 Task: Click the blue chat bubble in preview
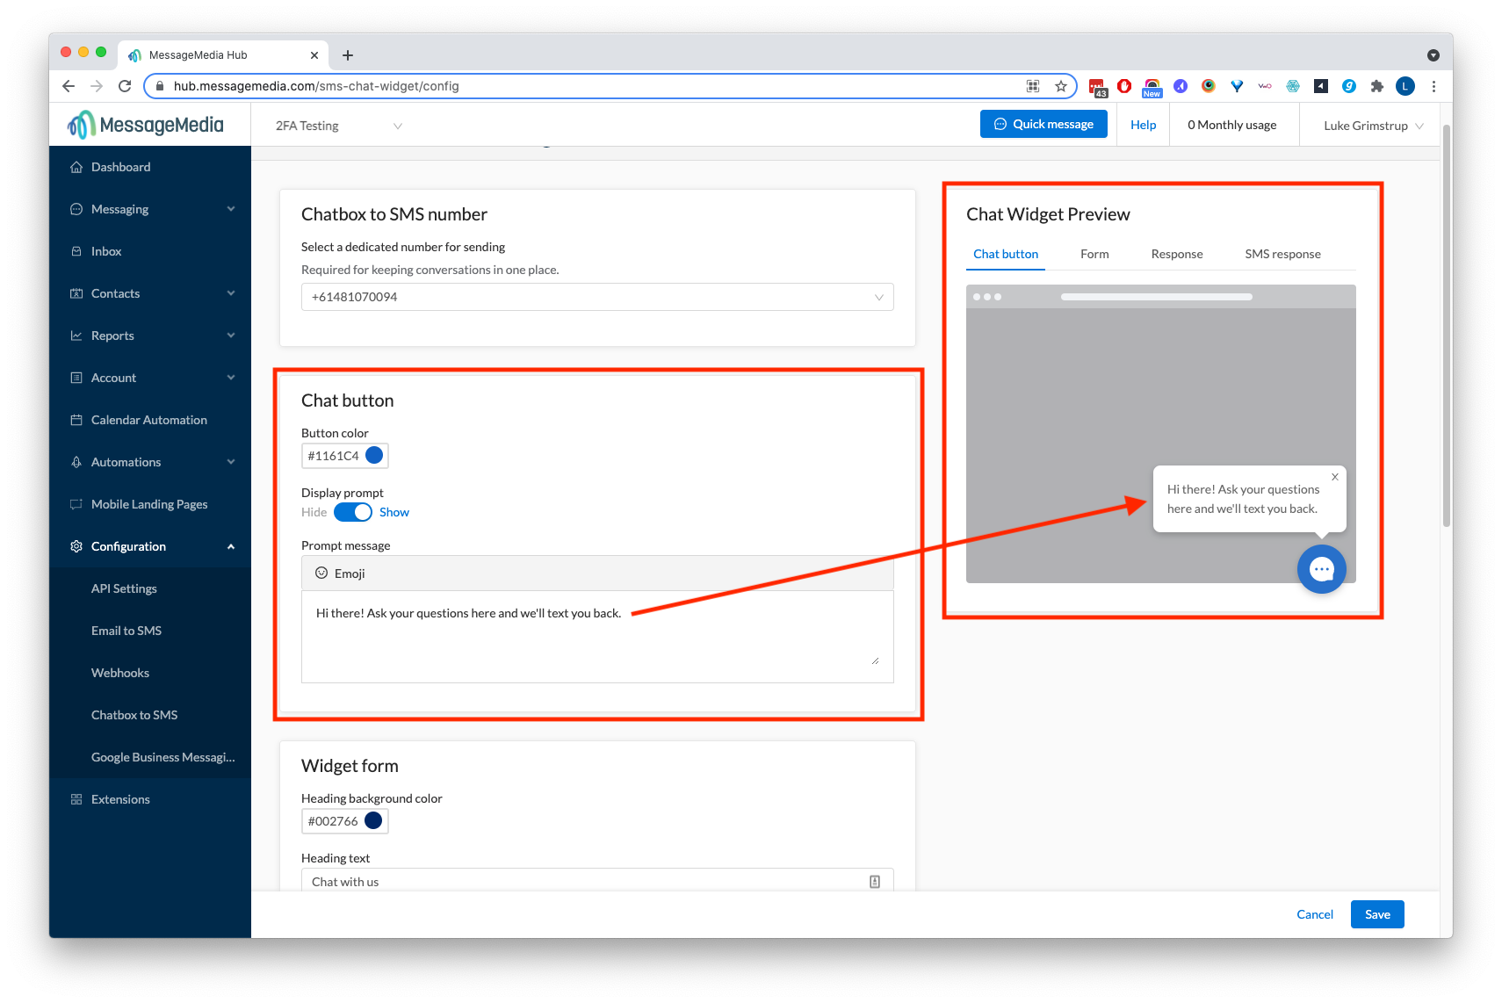[1321, 569]
